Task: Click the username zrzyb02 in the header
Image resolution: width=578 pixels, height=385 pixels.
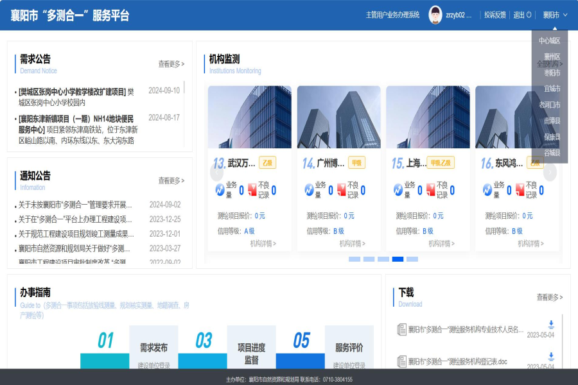Action: 459,15
